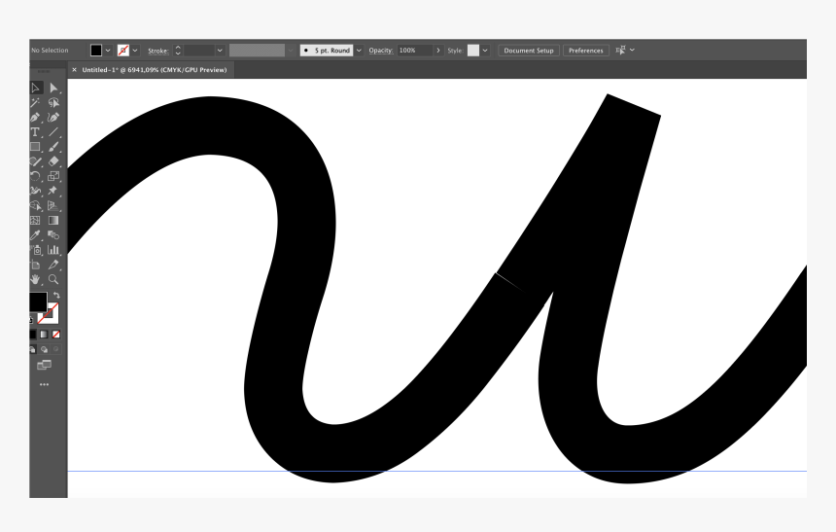Choose the Symbol Sprayer tool
The height and width of the screenshot is (532, 836).
pos(36,249)
